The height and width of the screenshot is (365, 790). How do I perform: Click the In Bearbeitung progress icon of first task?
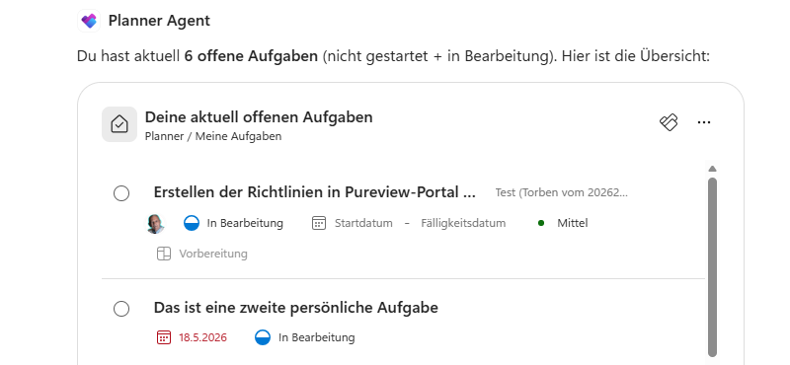(x=192, y=223)
